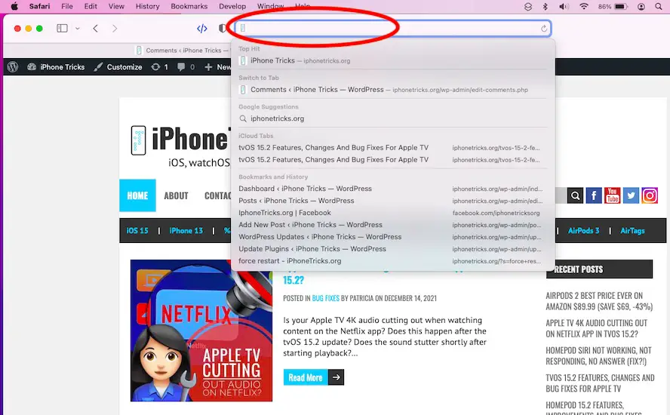Open the Facebook social icon
The image size is (670, 415).
594,195
